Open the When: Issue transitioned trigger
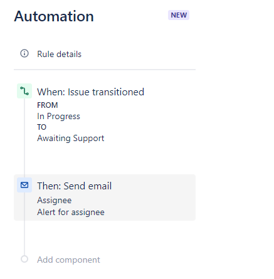 pyautogui.click(x=91, y=92)
